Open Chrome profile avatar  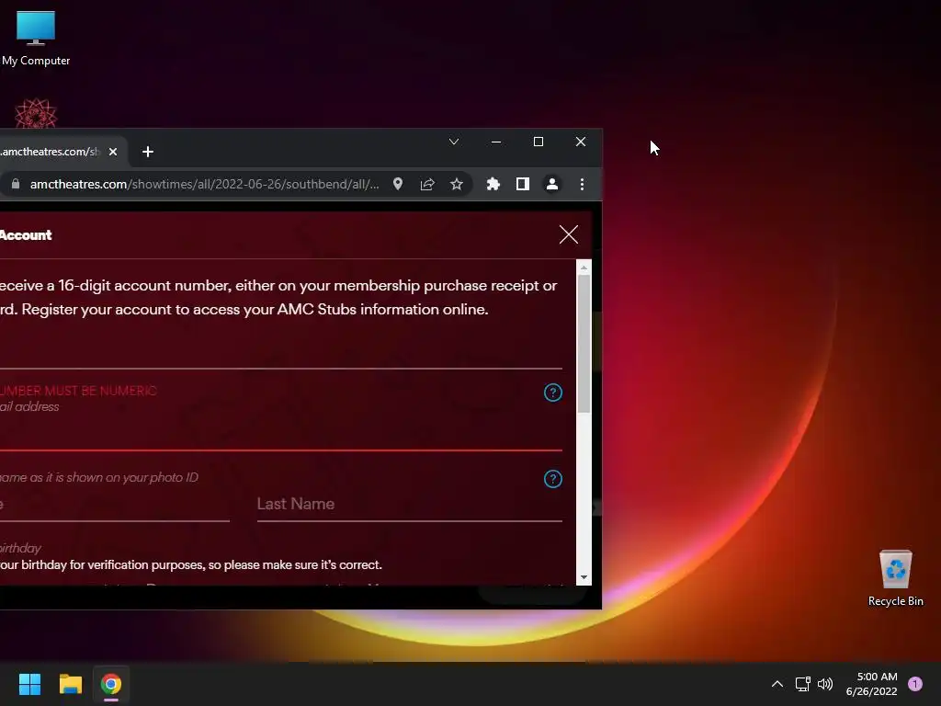click(552, 184)
